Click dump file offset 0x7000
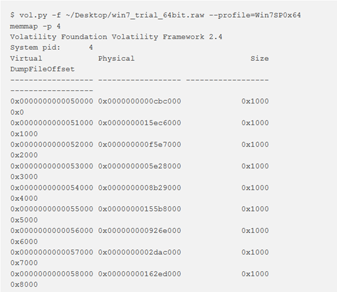The height and width of the screenshot is (292, 337). tap(24, 263)
